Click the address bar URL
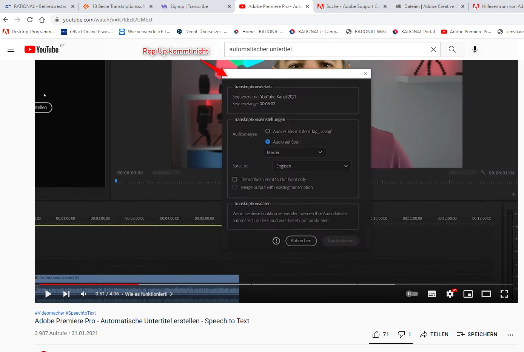This screenshot has width=524, height=352. point(108,20)
